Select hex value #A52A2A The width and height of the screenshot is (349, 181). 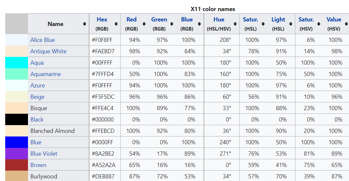point(103,165)
